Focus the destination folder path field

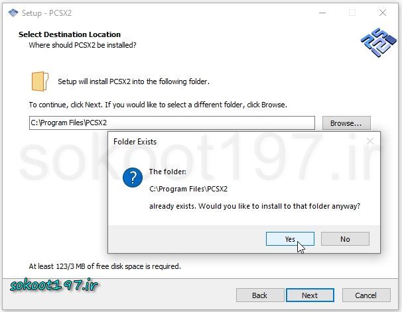172,123
